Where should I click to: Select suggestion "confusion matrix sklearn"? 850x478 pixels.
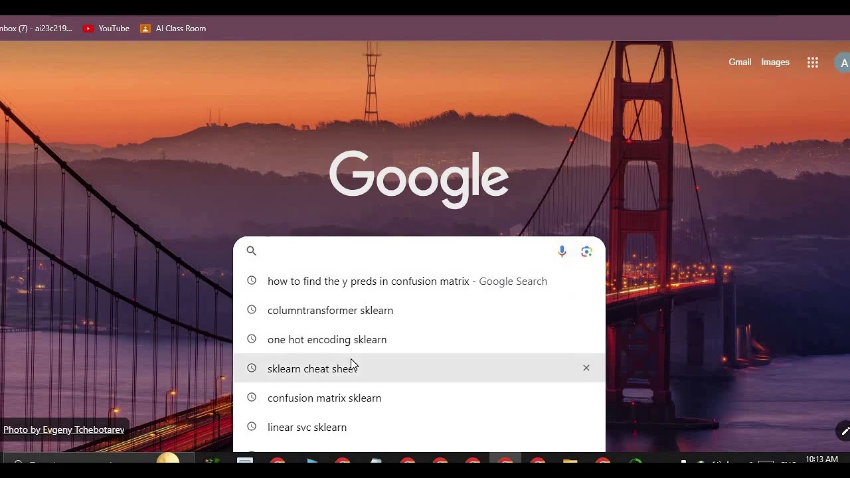point(419,398)
